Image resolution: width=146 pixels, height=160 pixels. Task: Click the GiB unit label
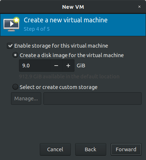[x=81, y=66]
